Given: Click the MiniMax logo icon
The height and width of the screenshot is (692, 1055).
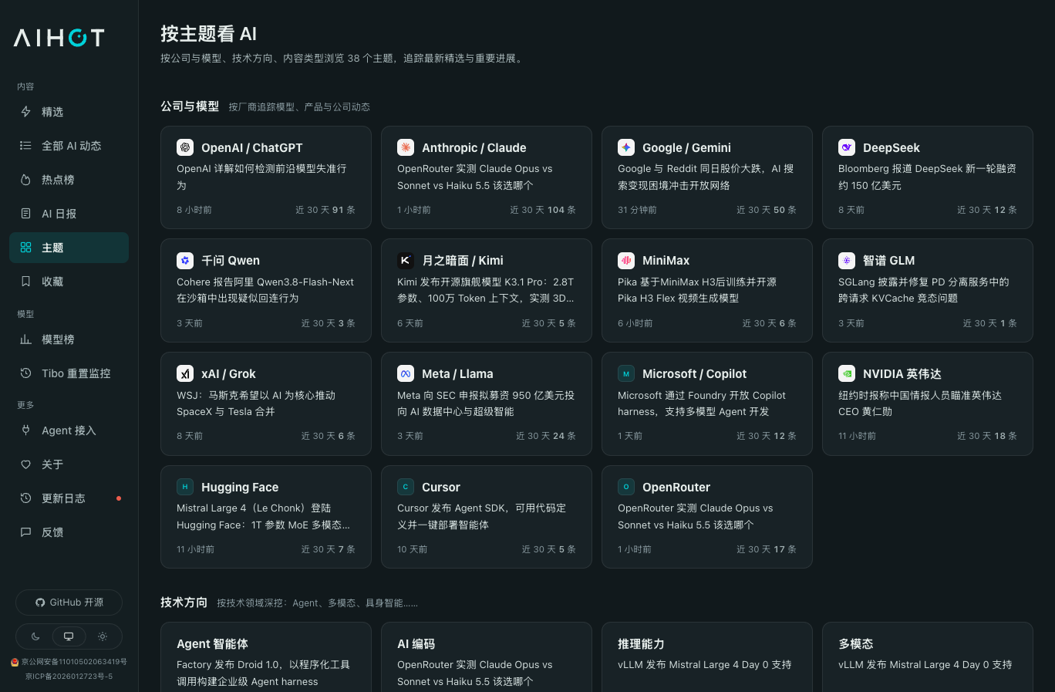Looking at the screenshot, I should click(x=626, y=261).
